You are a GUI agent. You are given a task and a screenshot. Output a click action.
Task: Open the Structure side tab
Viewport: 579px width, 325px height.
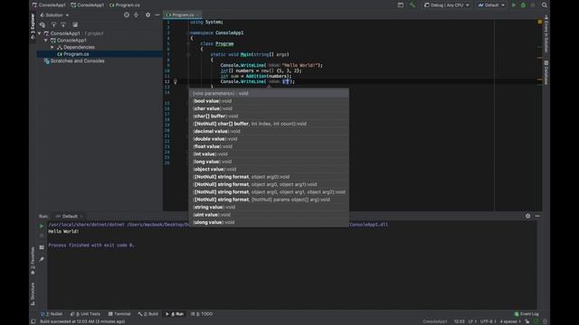pos(33,293)
